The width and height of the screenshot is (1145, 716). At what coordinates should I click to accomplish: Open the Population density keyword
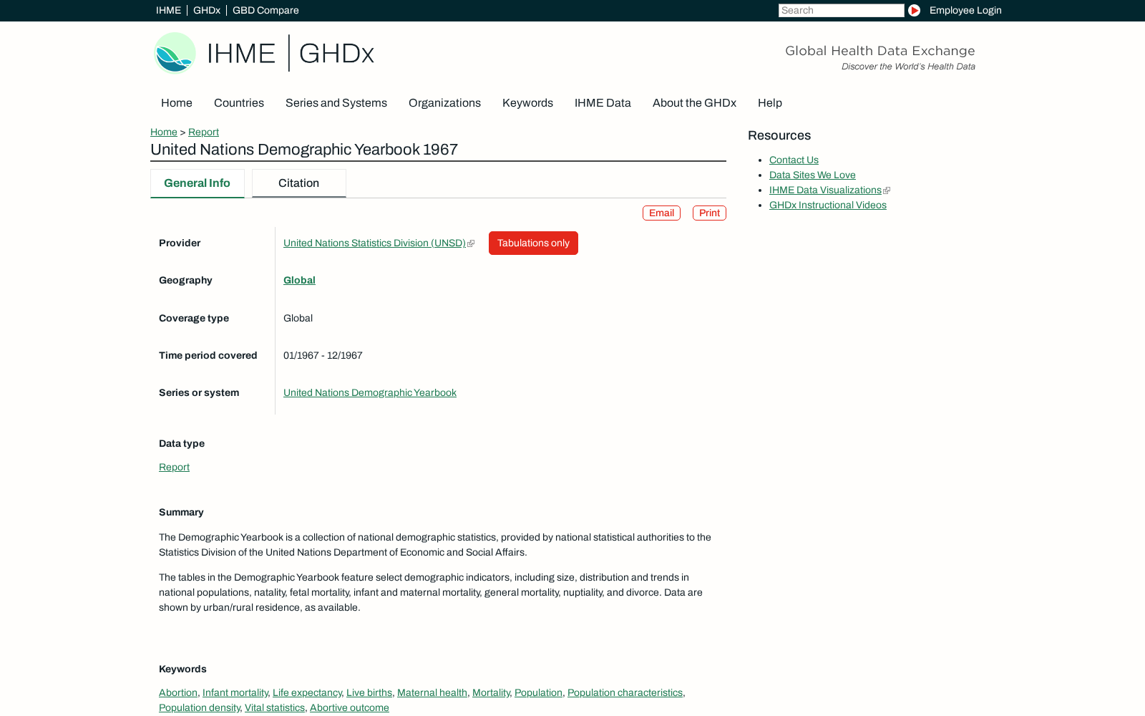click(199, 708)
